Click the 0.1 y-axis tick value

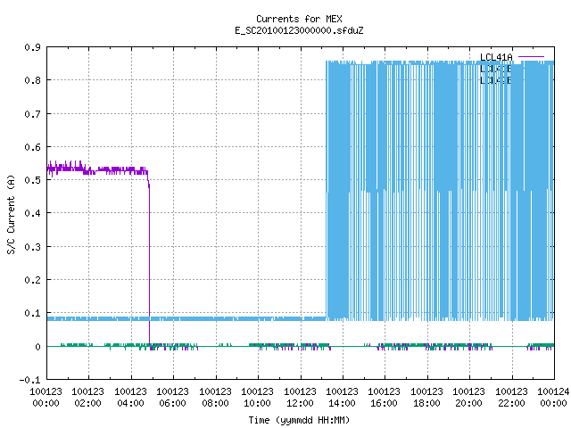tap(33, 313)
